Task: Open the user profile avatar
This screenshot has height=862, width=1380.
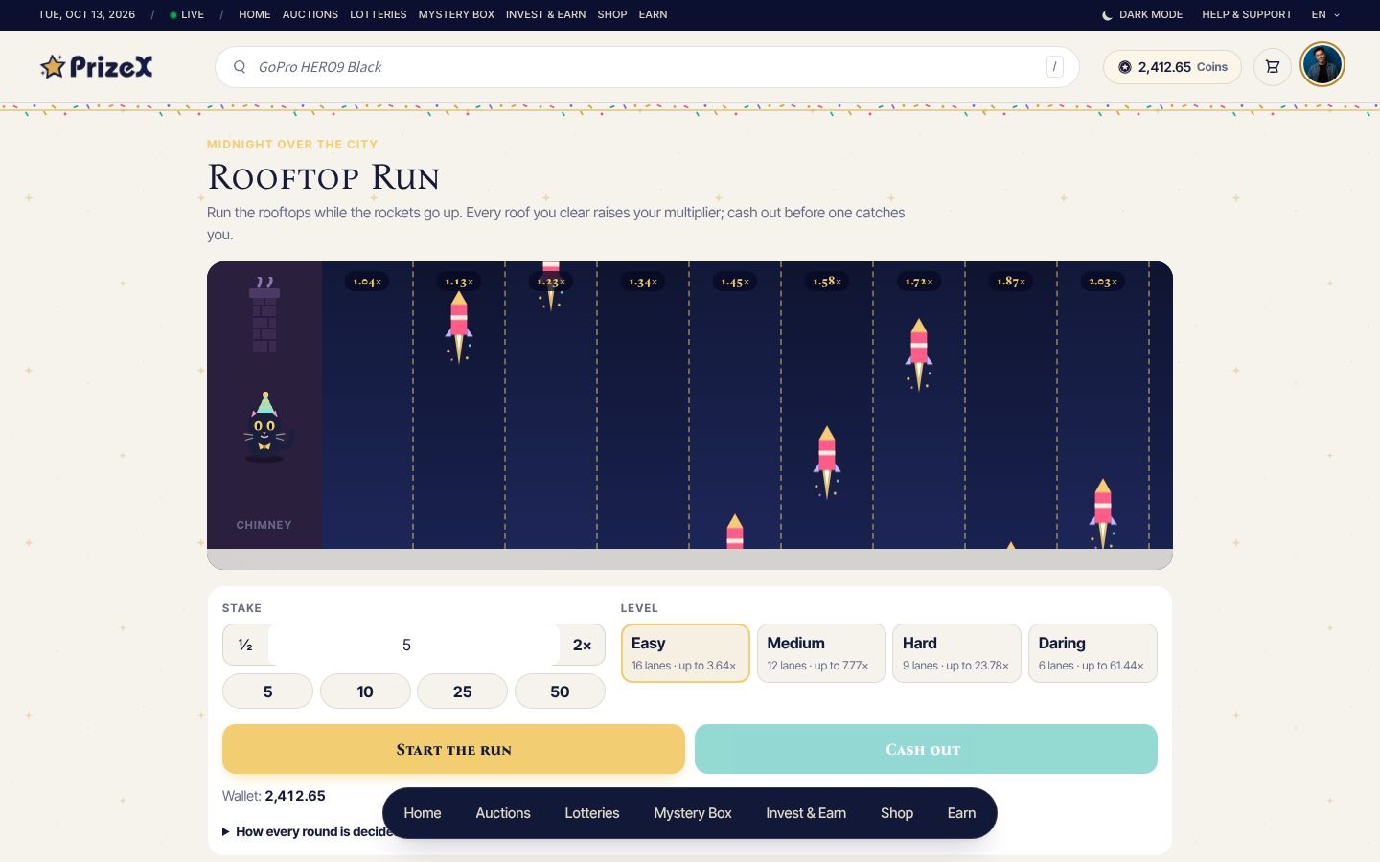Action: pos(1322,65)
